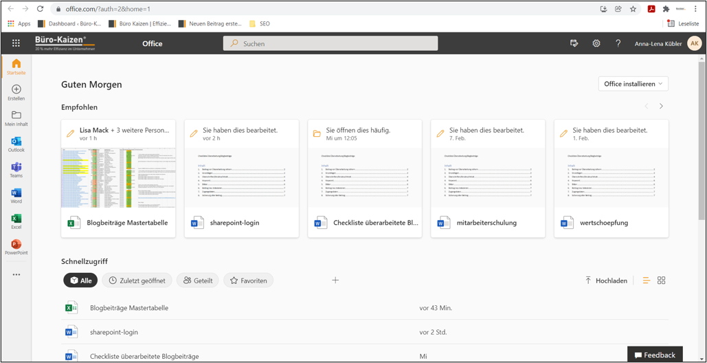Click the Suchen search field
Screen dimensions: 707x363
pos(330,43)
